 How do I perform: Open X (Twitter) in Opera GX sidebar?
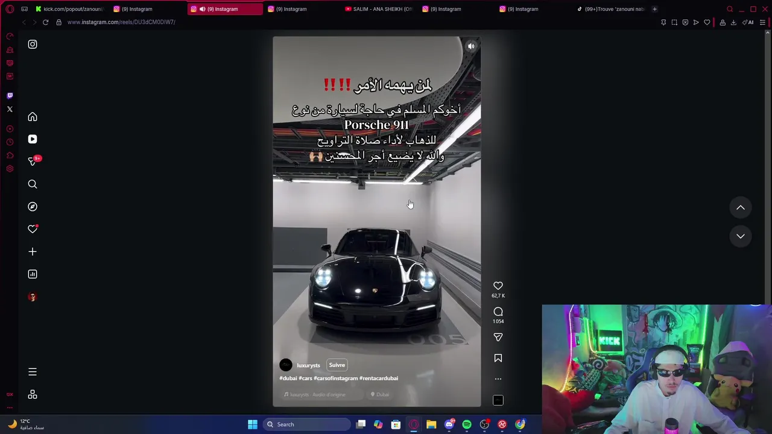[10, 109]
